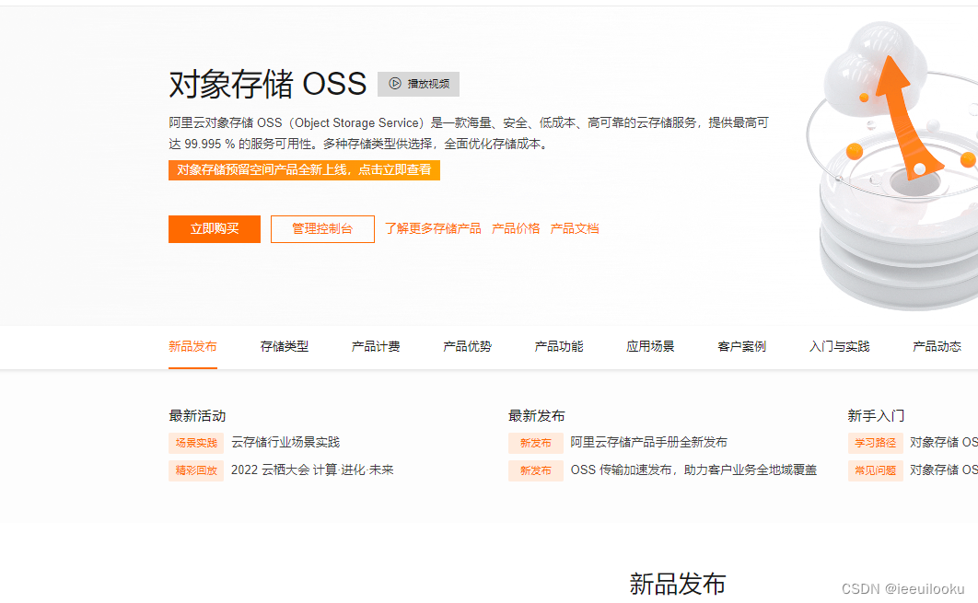The height and width of the screenshot is (603, 978).
Task: Switch to the 存储类型 tab
Action: [285, 347]
